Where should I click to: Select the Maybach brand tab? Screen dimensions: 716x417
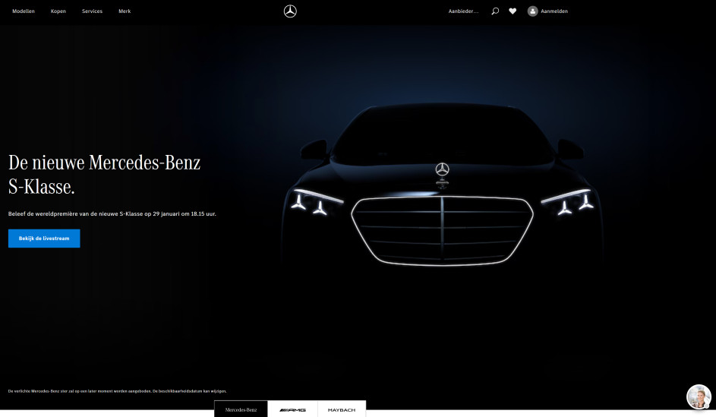coord(342,409)
